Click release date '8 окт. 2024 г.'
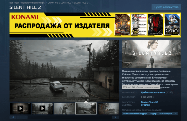 [x=147, y=97]
